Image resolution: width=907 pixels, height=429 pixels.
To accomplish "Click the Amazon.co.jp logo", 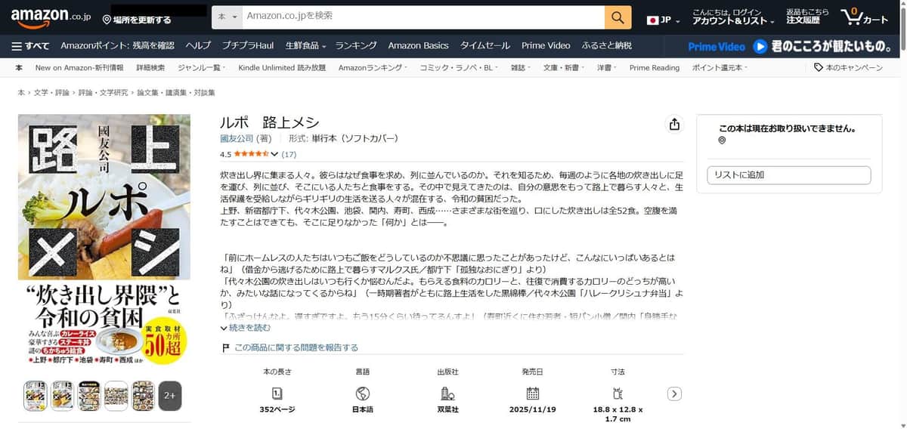I will [51, 17].
